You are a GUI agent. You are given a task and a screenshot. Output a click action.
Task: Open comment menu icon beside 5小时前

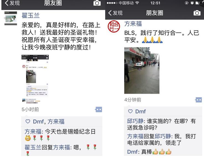click(99, 110)
